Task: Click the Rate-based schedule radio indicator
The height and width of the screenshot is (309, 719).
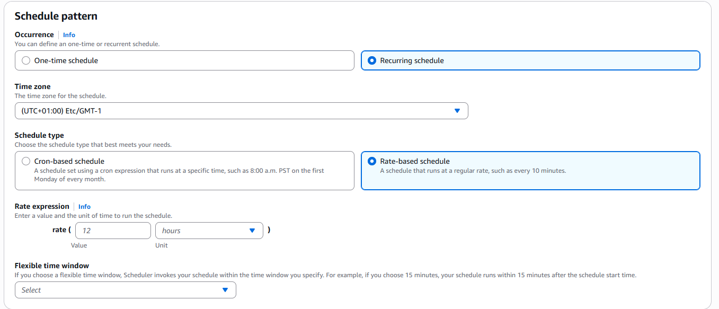Action: pos(372,161)
